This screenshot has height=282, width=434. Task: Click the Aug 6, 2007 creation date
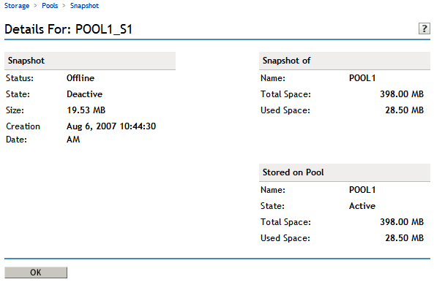[x=111, y=133]
